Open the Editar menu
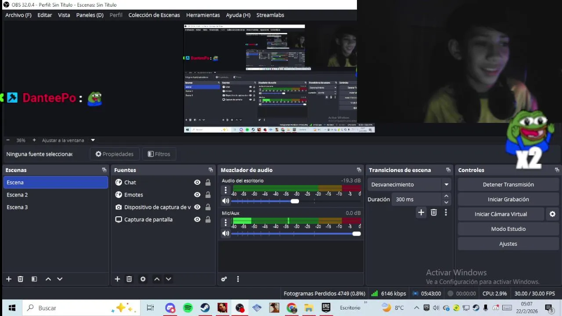Image resolution: width=562 pixels, height=316 pixels. point(45,15)
